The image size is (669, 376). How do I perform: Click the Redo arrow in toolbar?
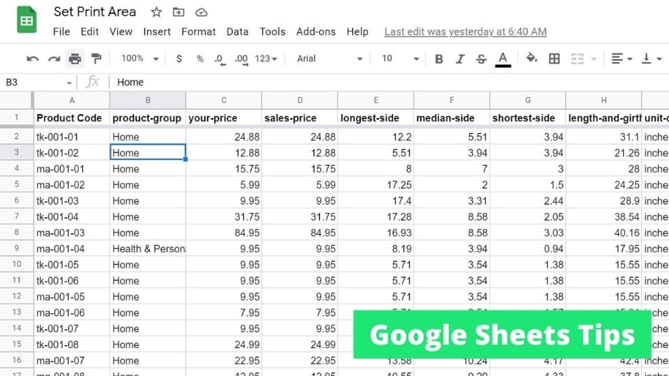tap(54, 58)
